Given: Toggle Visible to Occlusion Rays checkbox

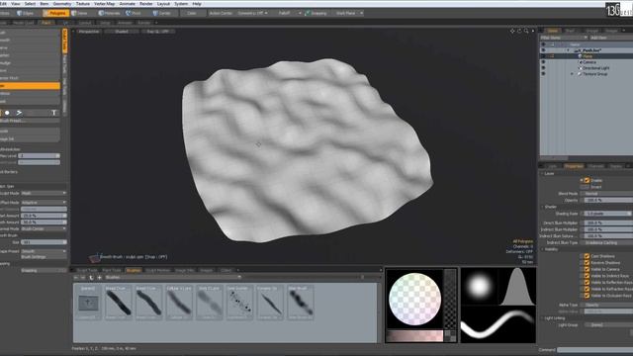Looking at the screenshot, I should (x=587, y=296).
